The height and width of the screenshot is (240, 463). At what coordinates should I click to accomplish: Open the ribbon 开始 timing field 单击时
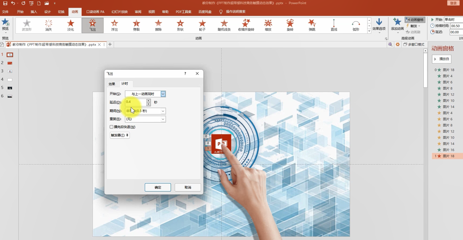454,20
